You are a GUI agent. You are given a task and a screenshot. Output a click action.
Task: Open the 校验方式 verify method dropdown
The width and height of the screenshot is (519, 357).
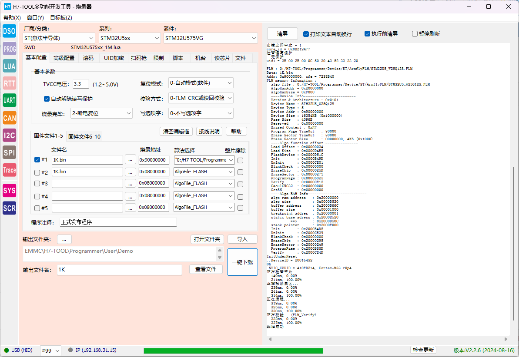coord(201,98)
